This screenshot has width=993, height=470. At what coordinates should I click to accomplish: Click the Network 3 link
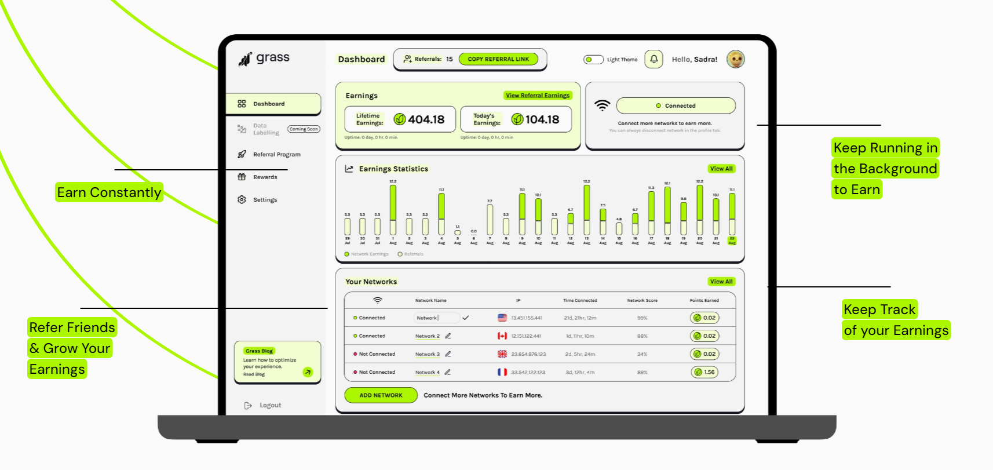[x=428, y=354]
